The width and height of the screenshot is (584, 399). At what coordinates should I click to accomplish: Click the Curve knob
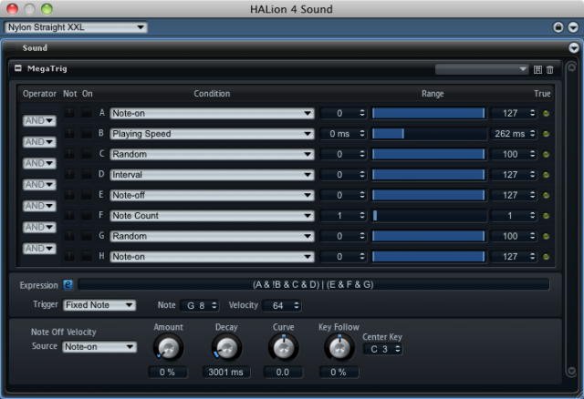click(x=283, y=347)
